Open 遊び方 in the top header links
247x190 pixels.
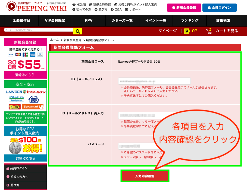tap(101, 9)
